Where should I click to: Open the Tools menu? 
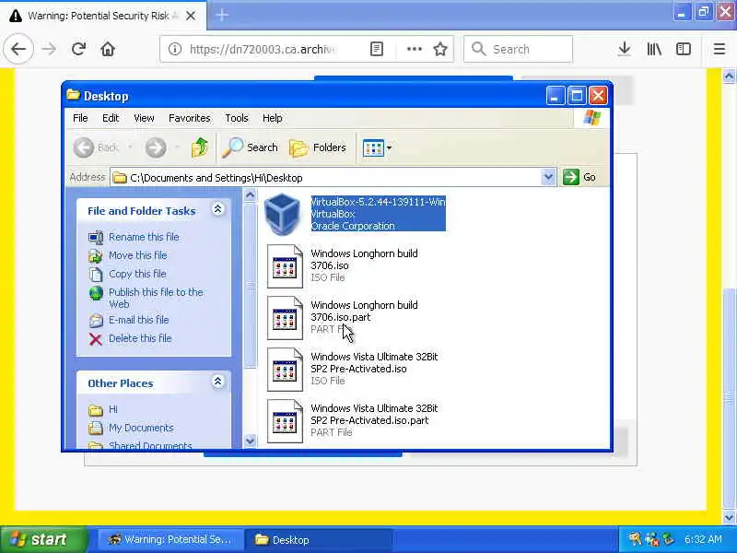[237, 118]
